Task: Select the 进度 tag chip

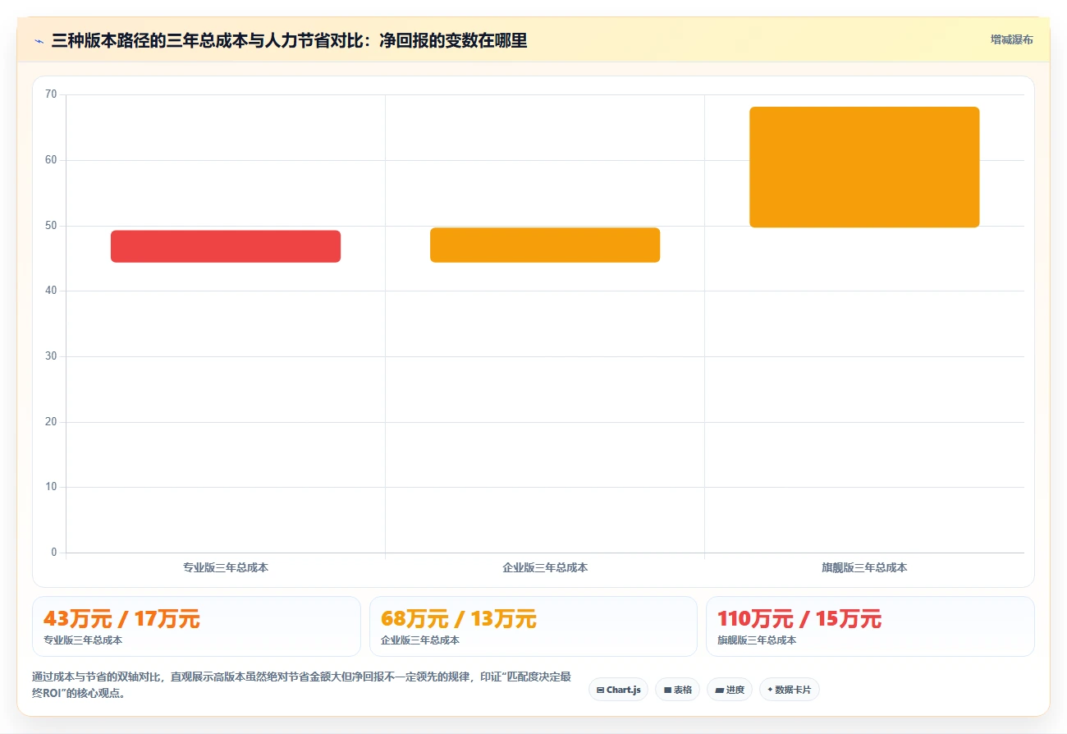Action: [730, 690]
